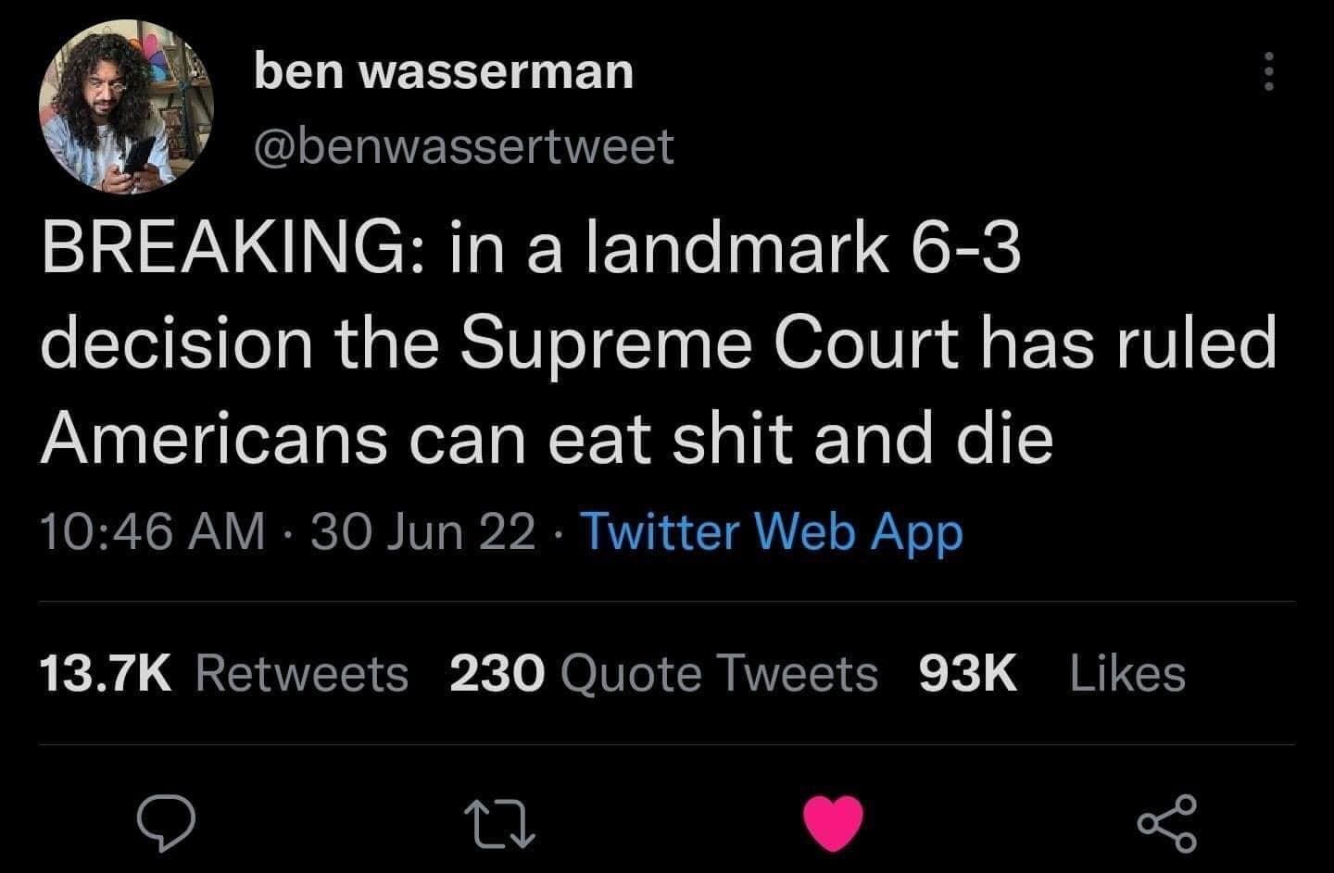Click the display name ben wasserman
1334x873 pixels.
pos(444,71)
